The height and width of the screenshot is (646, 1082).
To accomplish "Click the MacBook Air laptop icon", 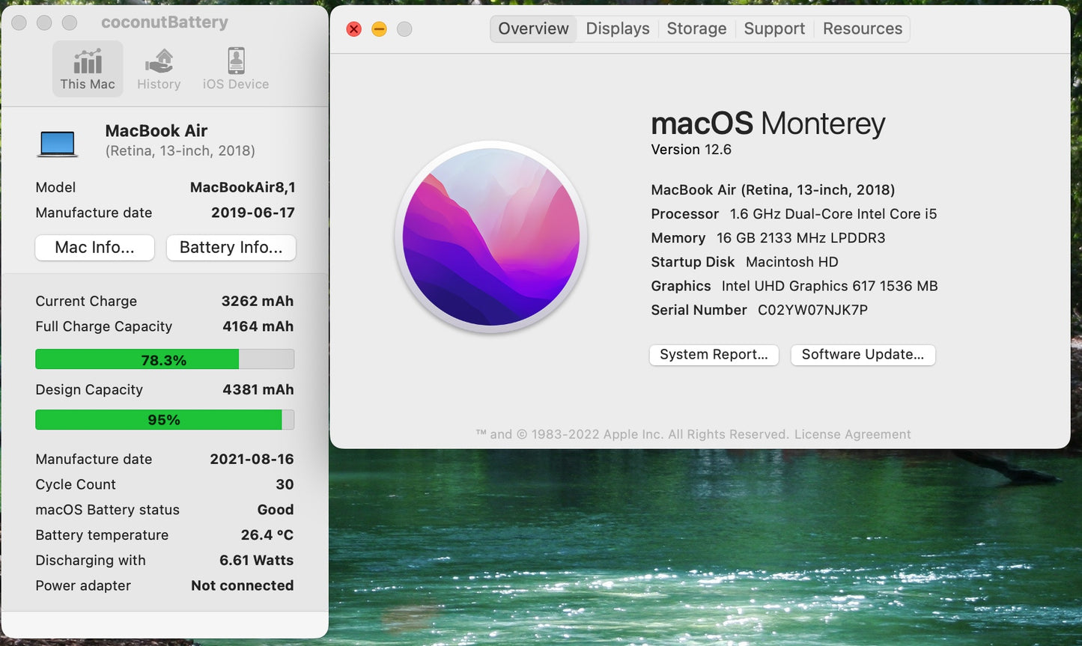I will tap(58, 143).
